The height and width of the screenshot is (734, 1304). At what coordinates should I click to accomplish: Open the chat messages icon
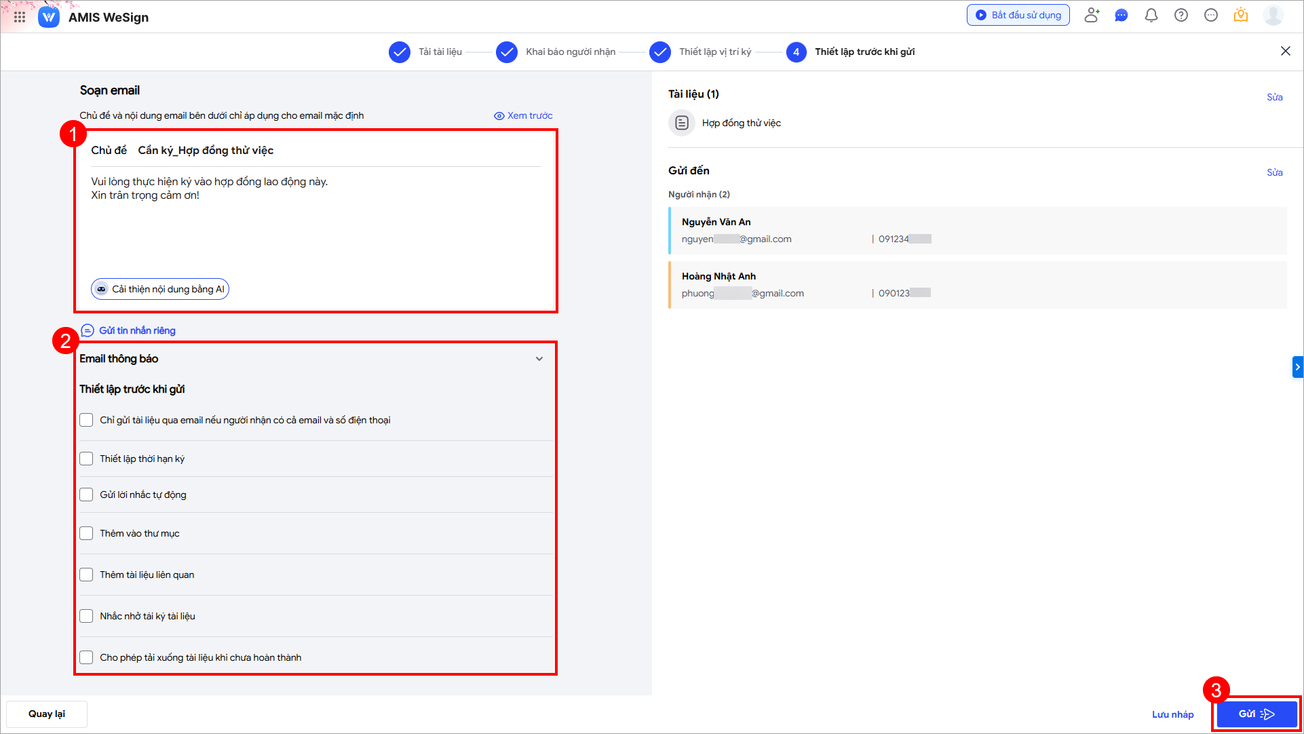click(1121, 15)
